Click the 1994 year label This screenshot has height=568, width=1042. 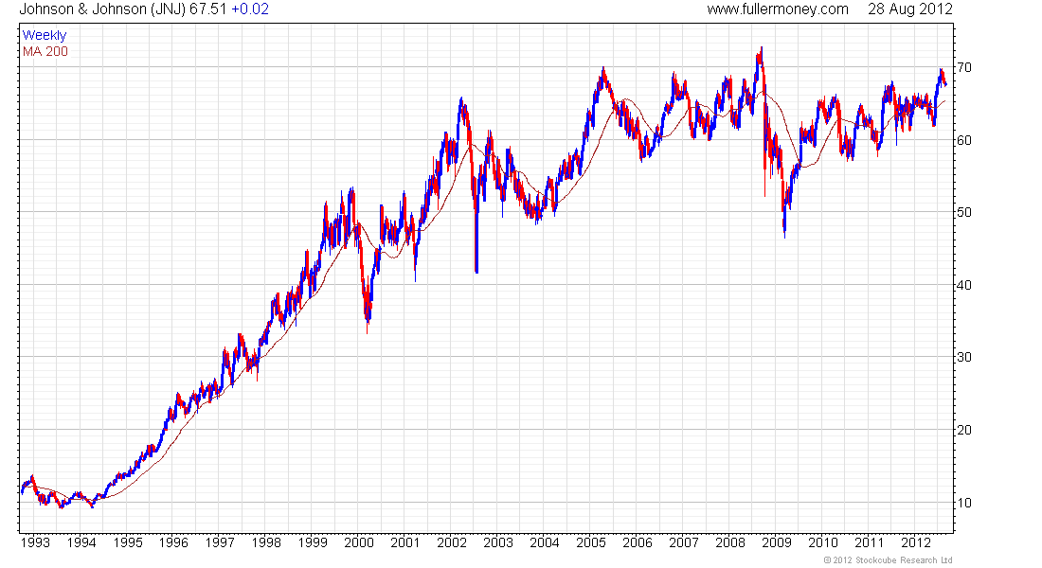click(81, 542)
